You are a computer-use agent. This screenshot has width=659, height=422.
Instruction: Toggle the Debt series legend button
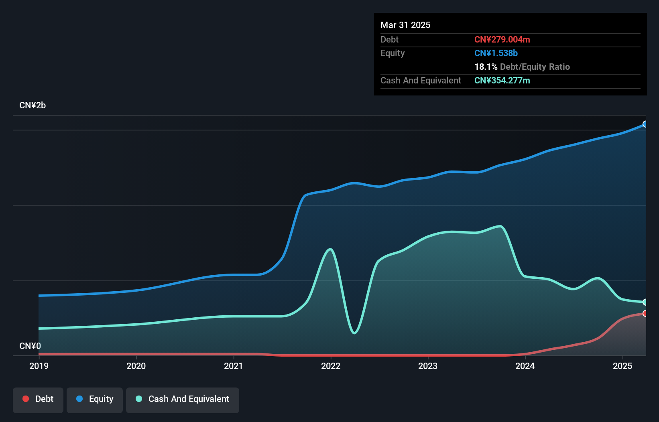38,400
